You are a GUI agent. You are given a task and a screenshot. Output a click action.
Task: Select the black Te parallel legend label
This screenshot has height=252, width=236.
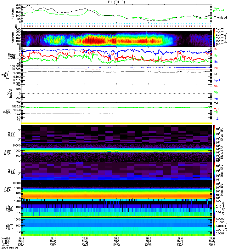(216, 103)
